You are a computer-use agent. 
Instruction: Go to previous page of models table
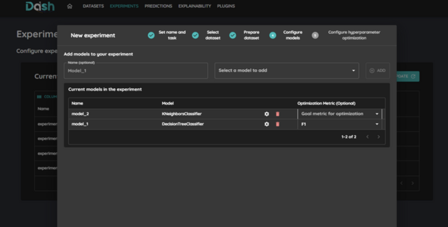coord(367,137)
